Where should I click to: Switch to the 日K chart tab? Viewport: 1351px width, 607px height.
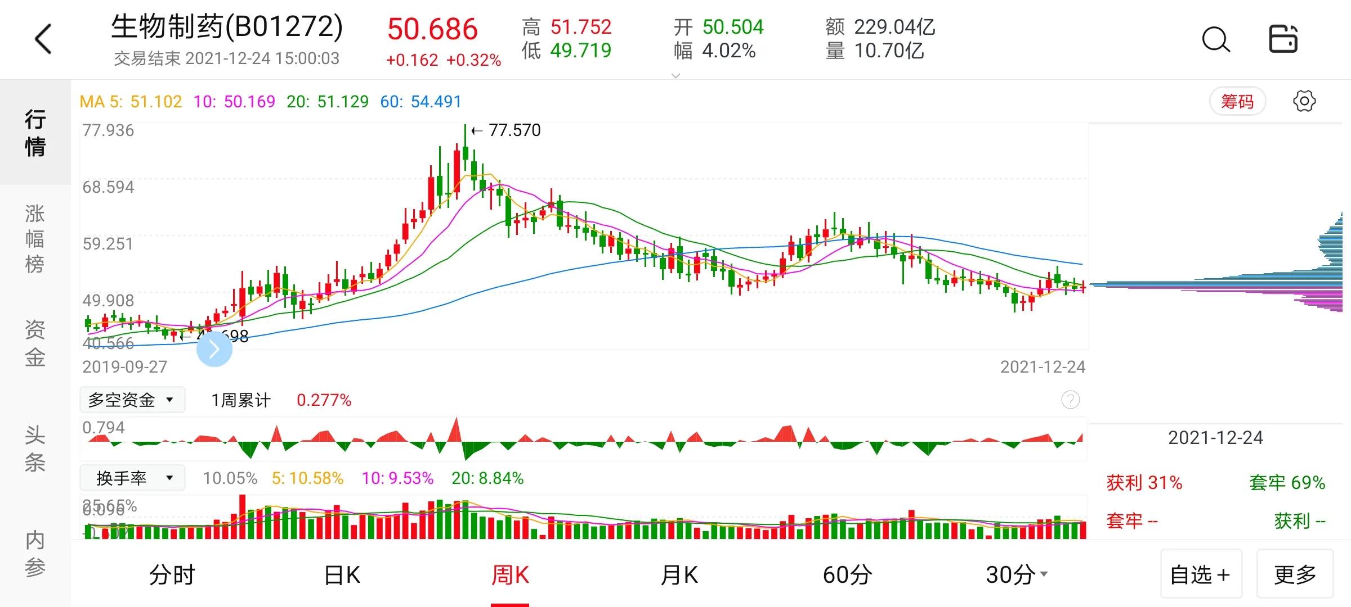pyautogui.click(x=342, y=575)
